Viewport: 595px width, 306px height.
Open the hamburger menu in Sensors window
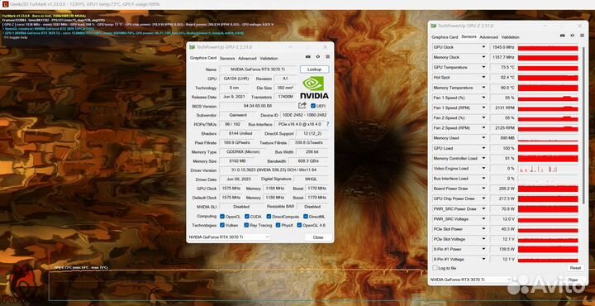pos(582,36)
